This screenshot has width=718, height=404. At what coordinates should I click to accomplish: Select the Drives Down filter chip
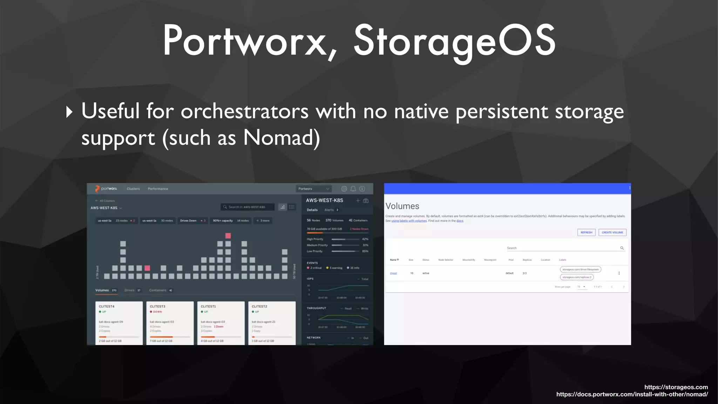click(193, 221)
